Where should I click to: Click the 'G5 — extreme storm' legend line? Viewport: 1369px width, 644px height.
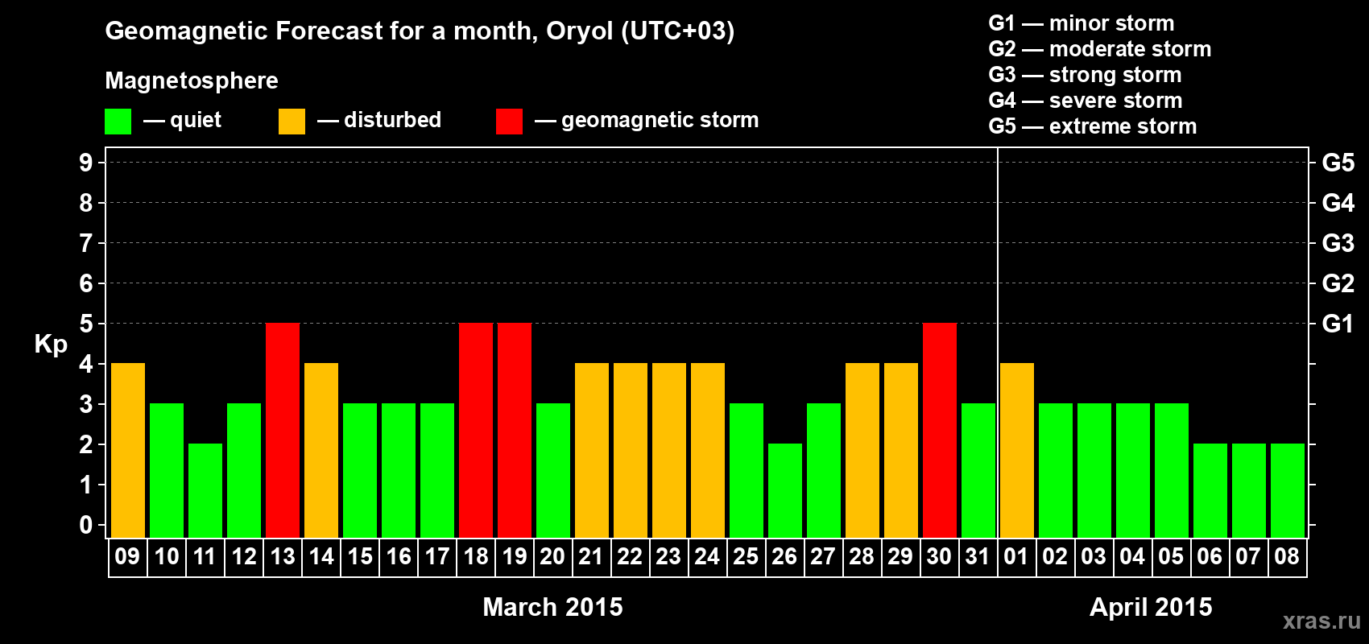(1092, 126)
